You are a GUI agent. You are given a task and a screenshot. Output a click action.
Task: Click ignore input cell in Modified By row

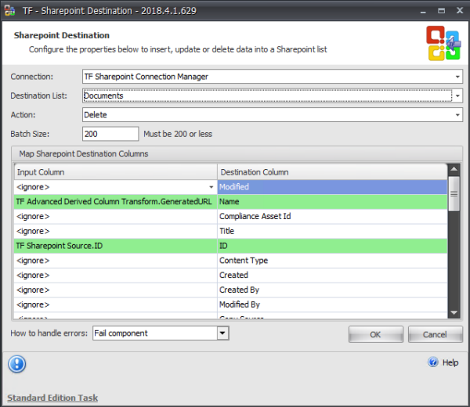pos(115,304)
